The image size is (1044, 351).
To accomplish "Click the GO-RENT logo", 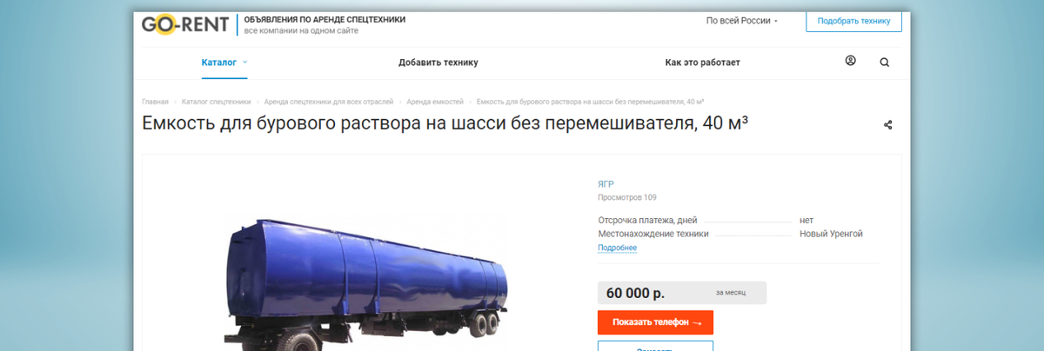I will point(186,24).
